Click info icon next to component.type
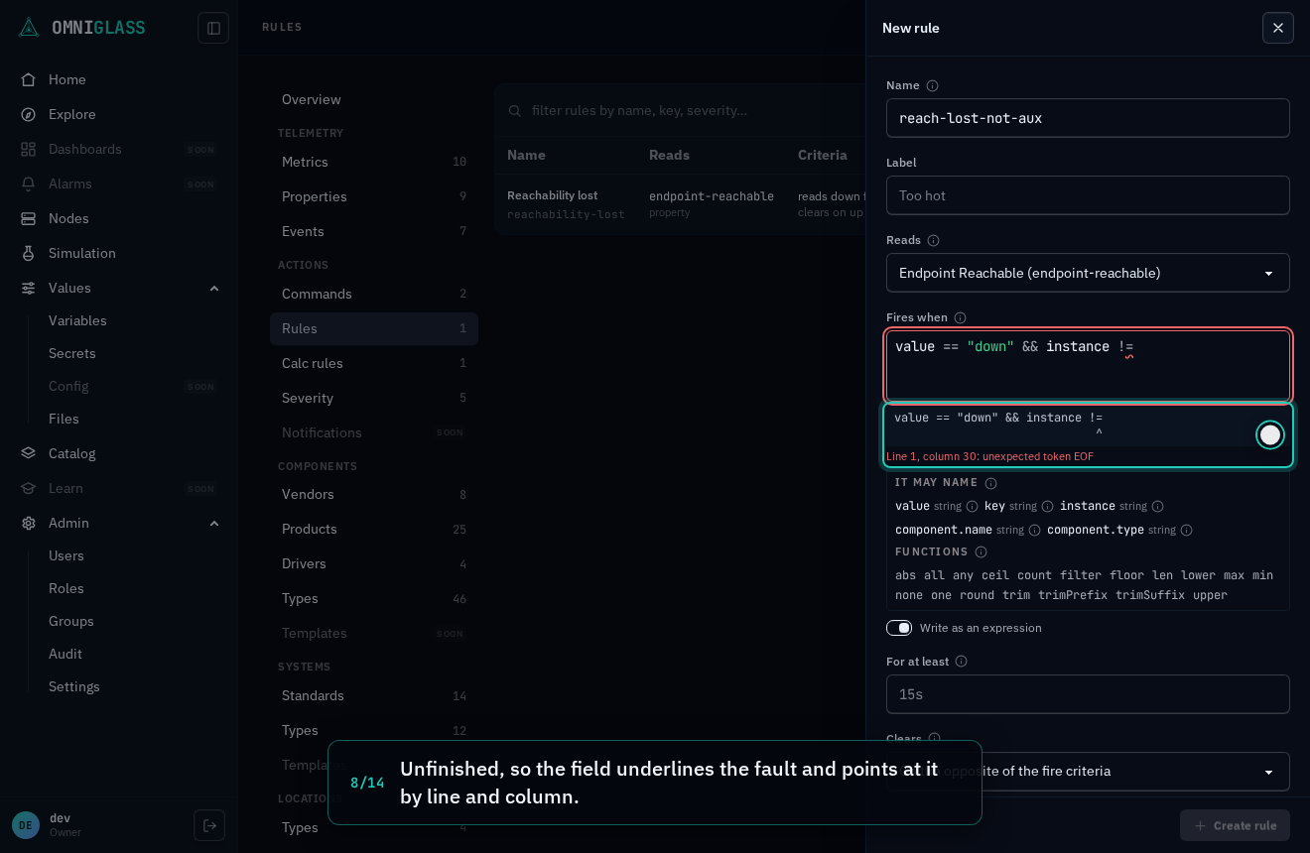This screenshot has width=1310, height=853. [x=1186, y=530]
